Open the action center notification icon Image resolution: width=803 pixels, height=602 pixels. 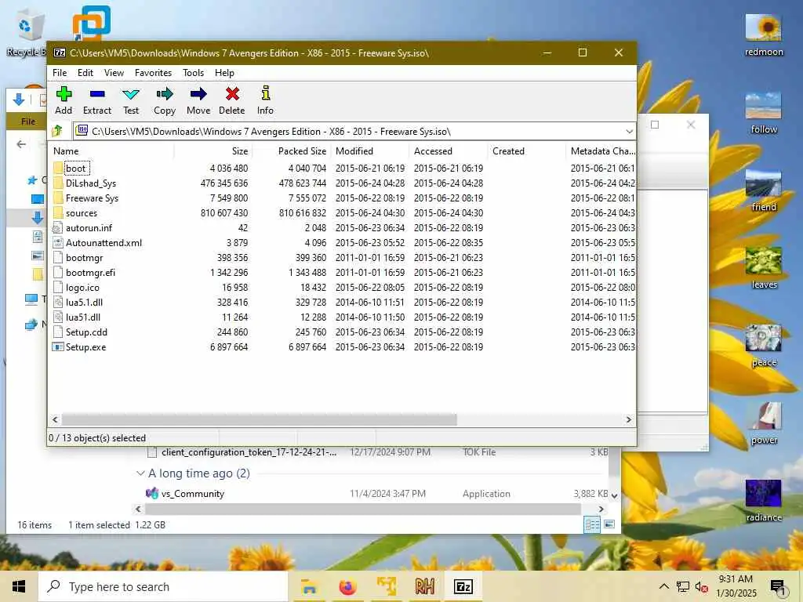(778, 586)
